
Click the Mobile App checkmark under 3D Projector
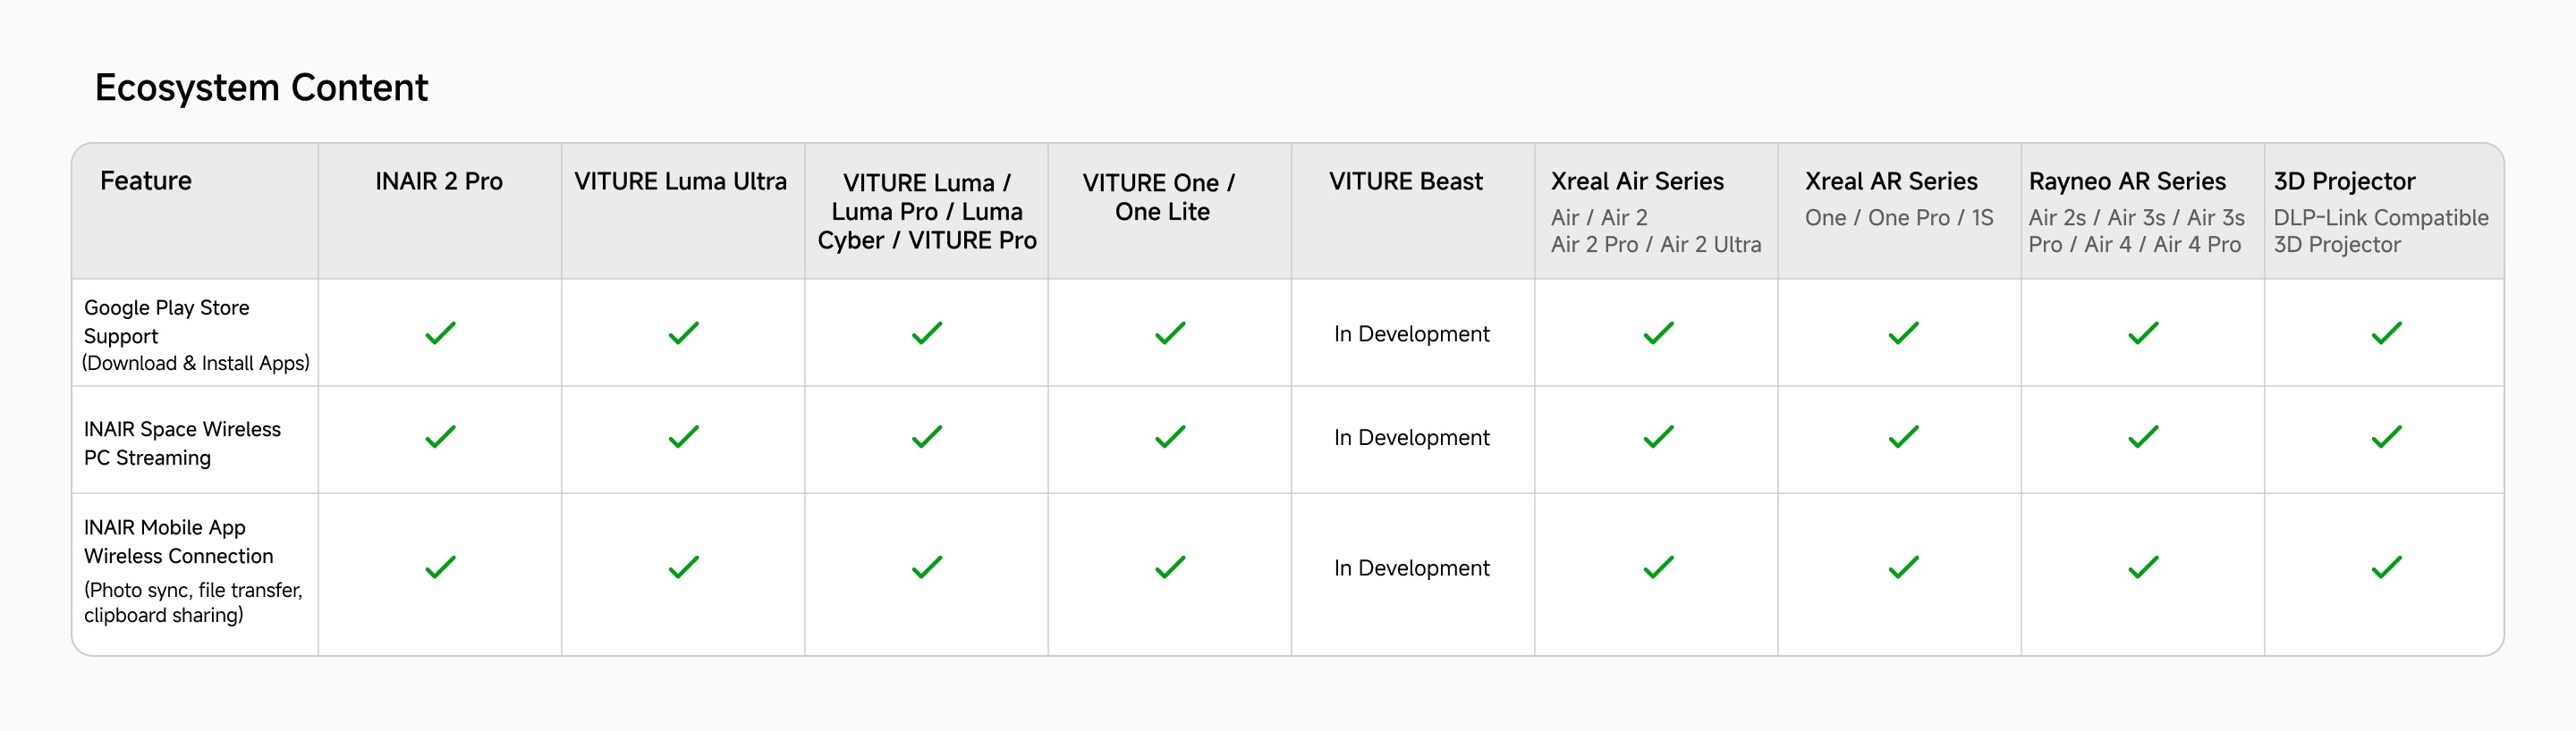2386,567
